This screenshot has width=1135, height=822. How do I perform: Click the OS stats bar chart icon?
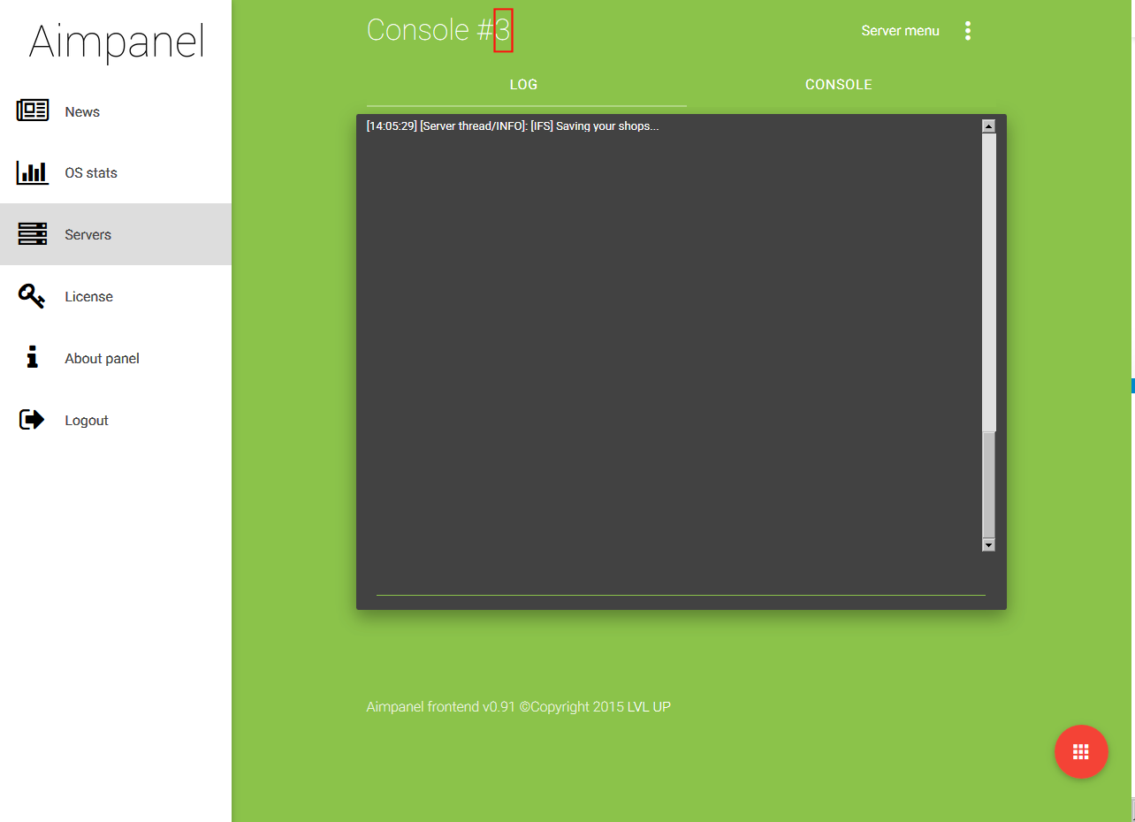click(33, 172)
